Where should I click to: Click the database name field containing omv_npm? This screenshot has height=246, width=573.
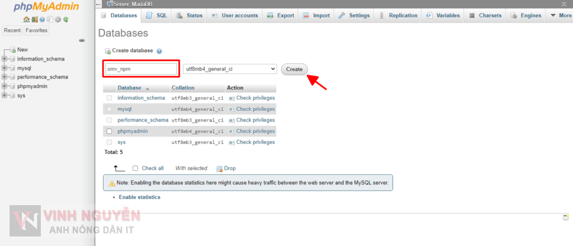click(x=141, y=69)
